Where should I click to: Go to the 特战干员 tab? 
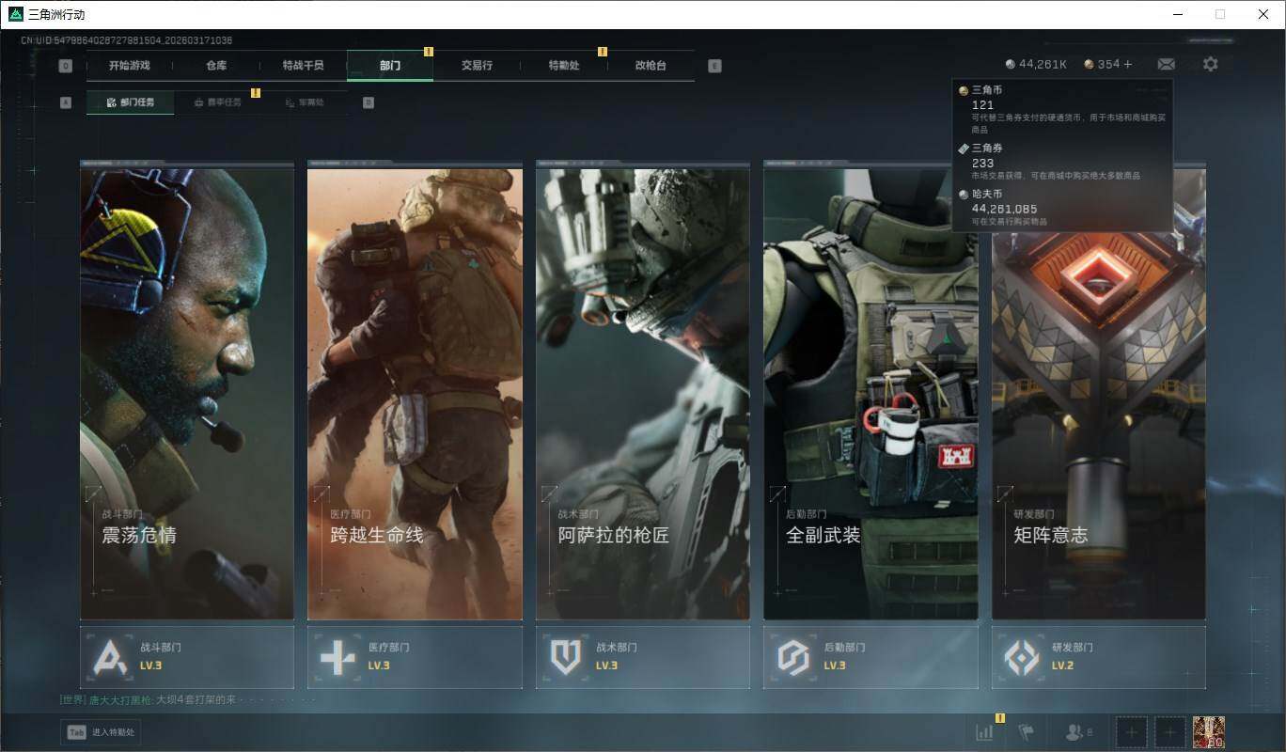point(304,66)
